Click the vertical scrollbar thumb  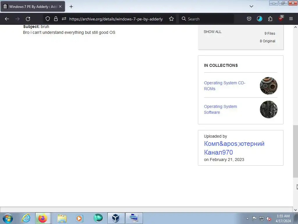pos(295,151)
